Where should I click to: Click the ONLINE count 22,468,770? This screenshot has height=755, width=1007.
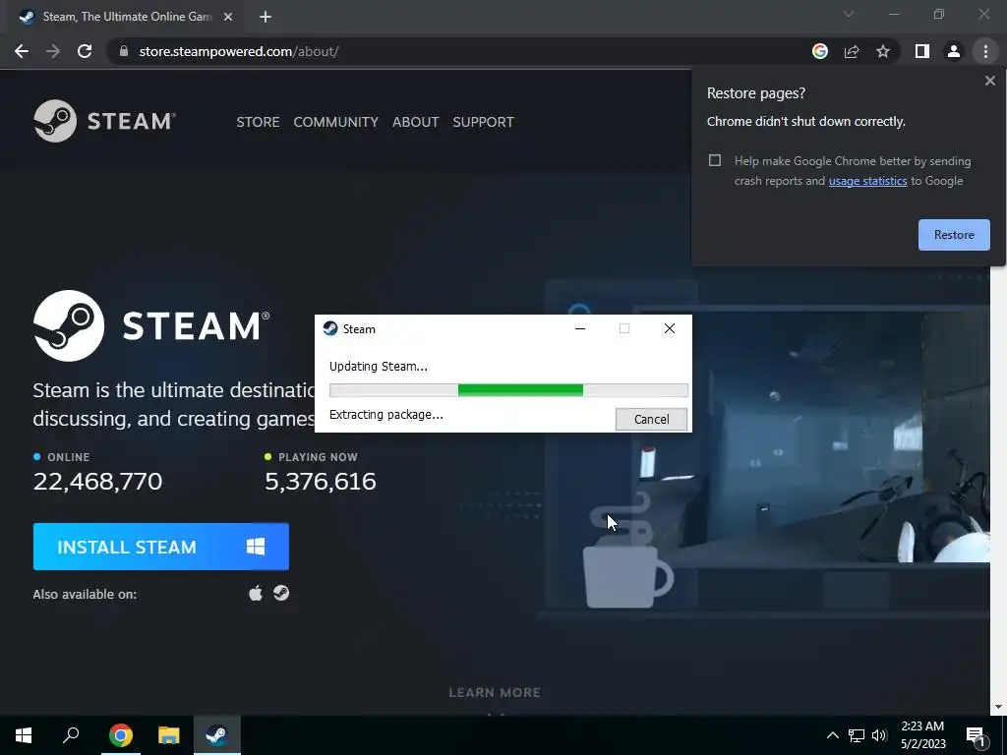tap(97, 482)
